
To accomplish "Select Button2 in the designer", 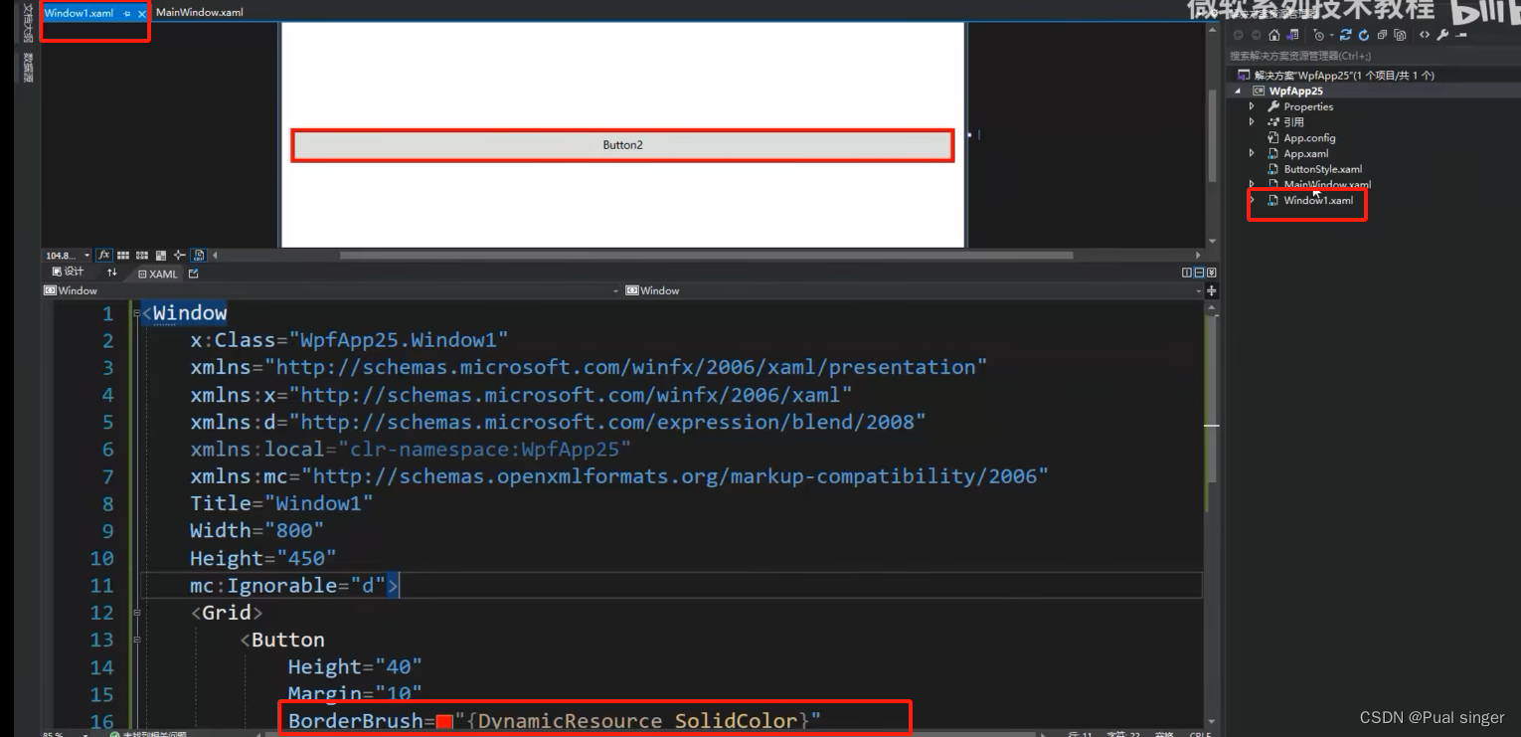I will (622, 145).
